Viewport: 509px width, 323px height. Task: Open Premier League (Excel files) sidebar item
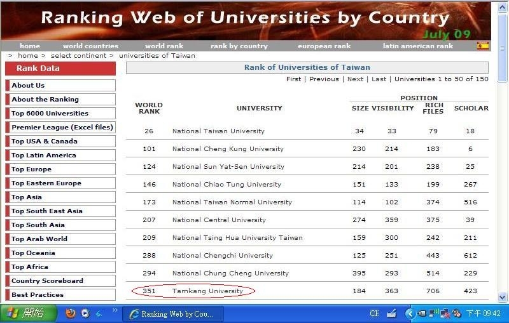pos(62,128)
